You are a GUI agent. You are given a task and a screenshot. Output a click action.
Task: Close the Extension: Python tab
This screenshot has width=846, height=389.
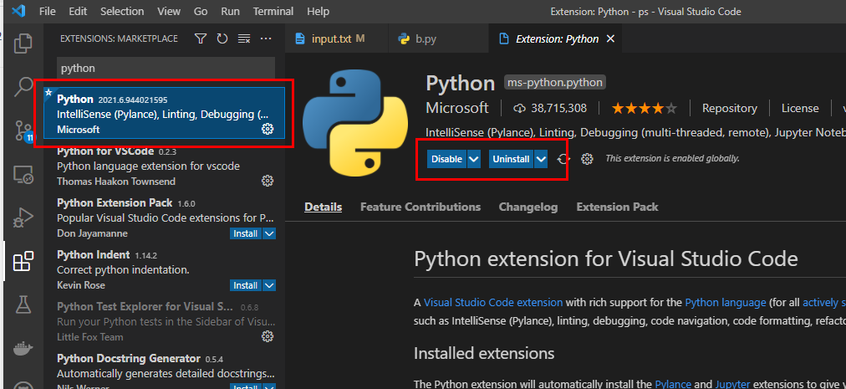[610, 38]
